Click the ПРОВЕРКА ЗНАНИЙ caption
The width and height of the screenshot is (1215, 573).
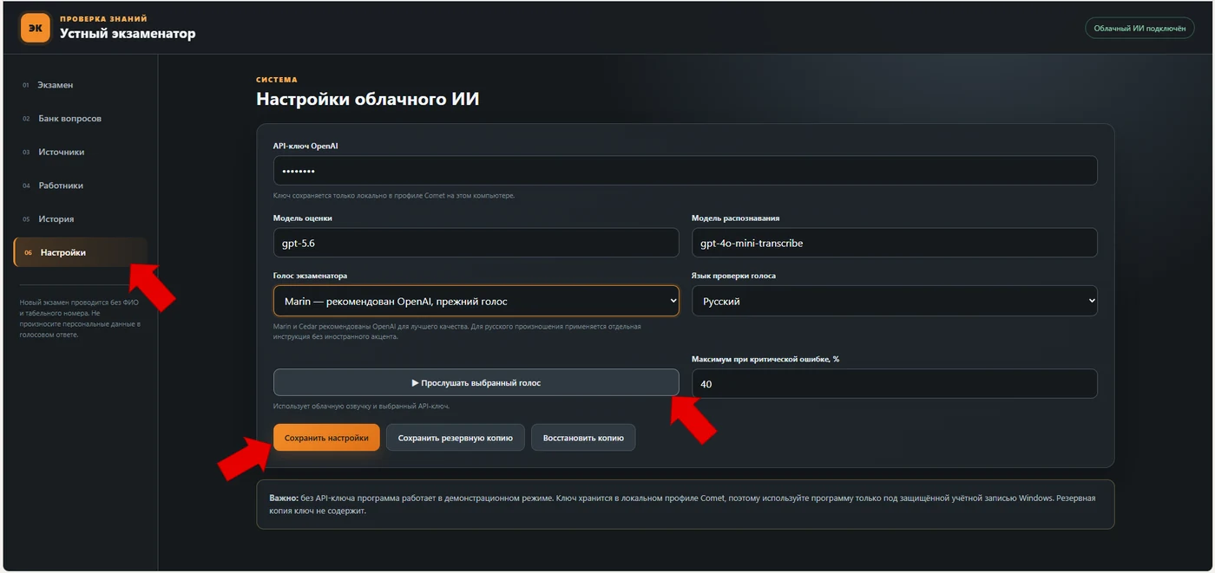103,18
